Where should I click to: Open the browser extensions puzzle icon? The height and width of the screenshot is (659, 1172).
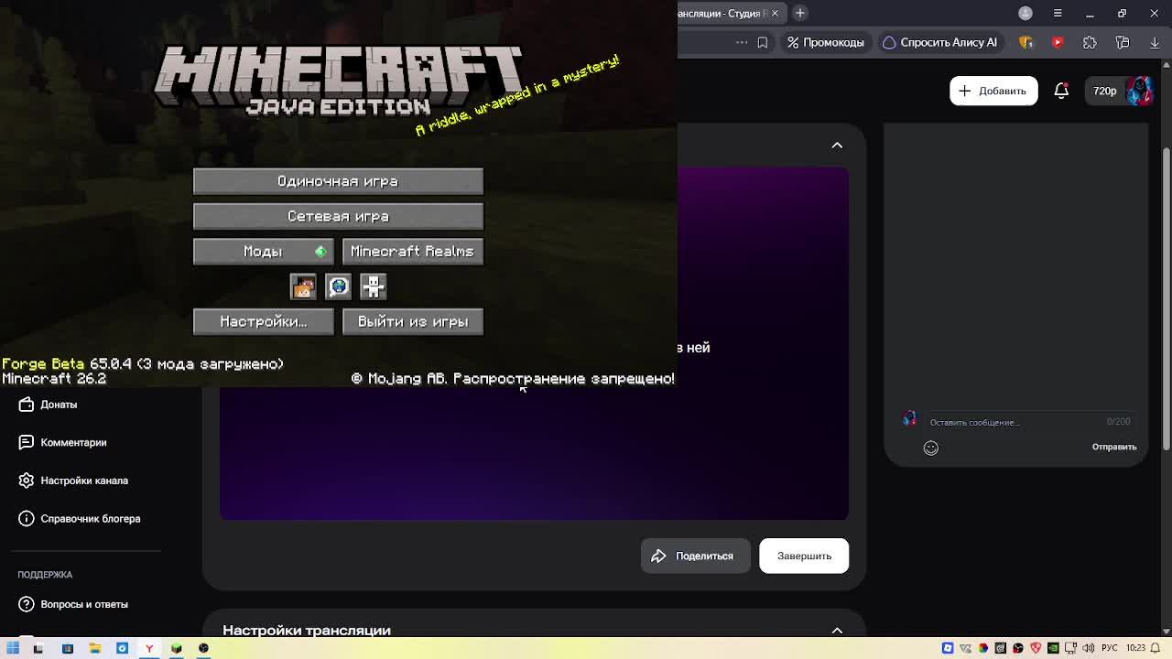[1090, 42]
